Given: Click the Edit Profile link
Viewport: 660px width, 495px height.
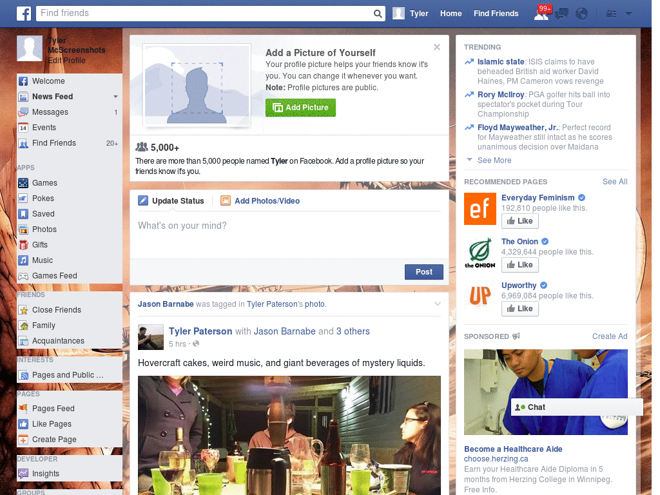Looking at the screenshot, I should tap(66, 60).
